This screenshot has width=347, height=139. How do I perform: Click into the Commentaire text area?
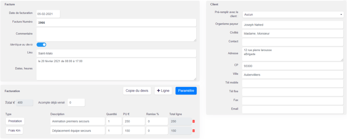pyautogui.click(x=117, y=34)
